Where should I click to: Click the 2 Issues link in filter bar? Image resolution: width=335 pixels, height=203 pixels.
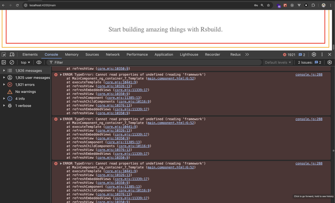(x=309, y=62)
